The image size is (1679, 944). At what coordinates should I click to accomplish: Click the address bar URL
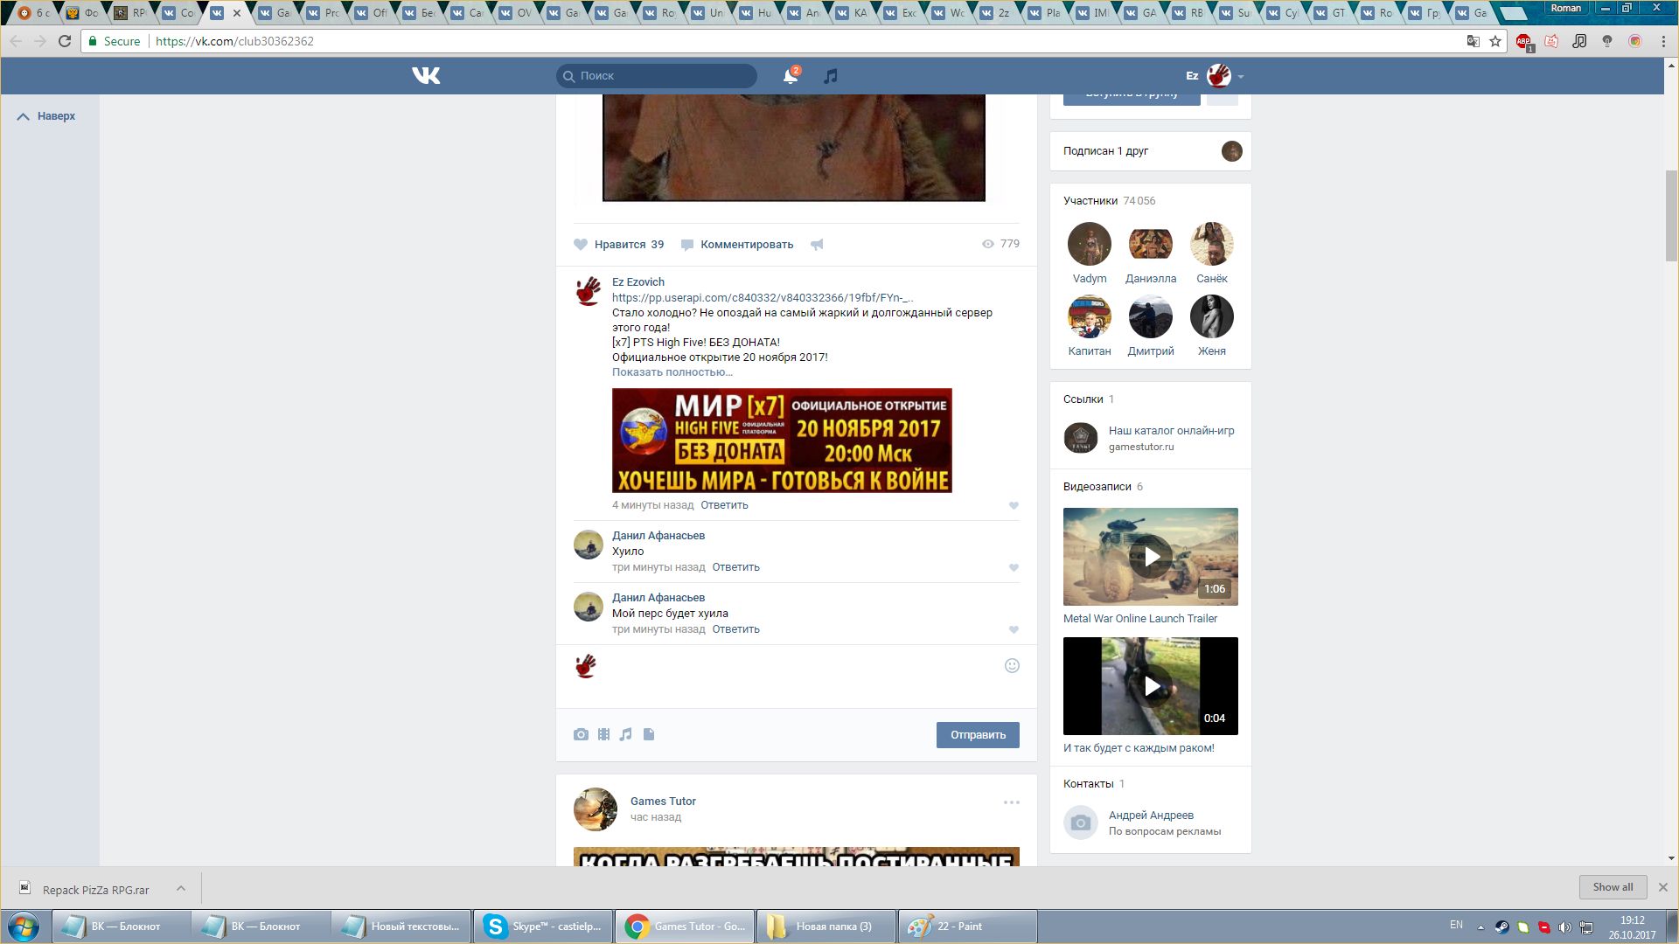coord(234,41)
